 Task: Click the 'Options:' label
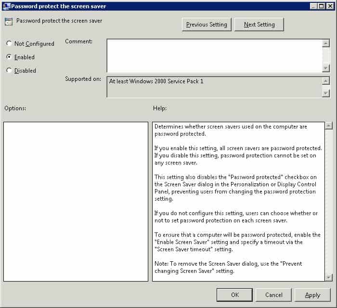point(15,108)
